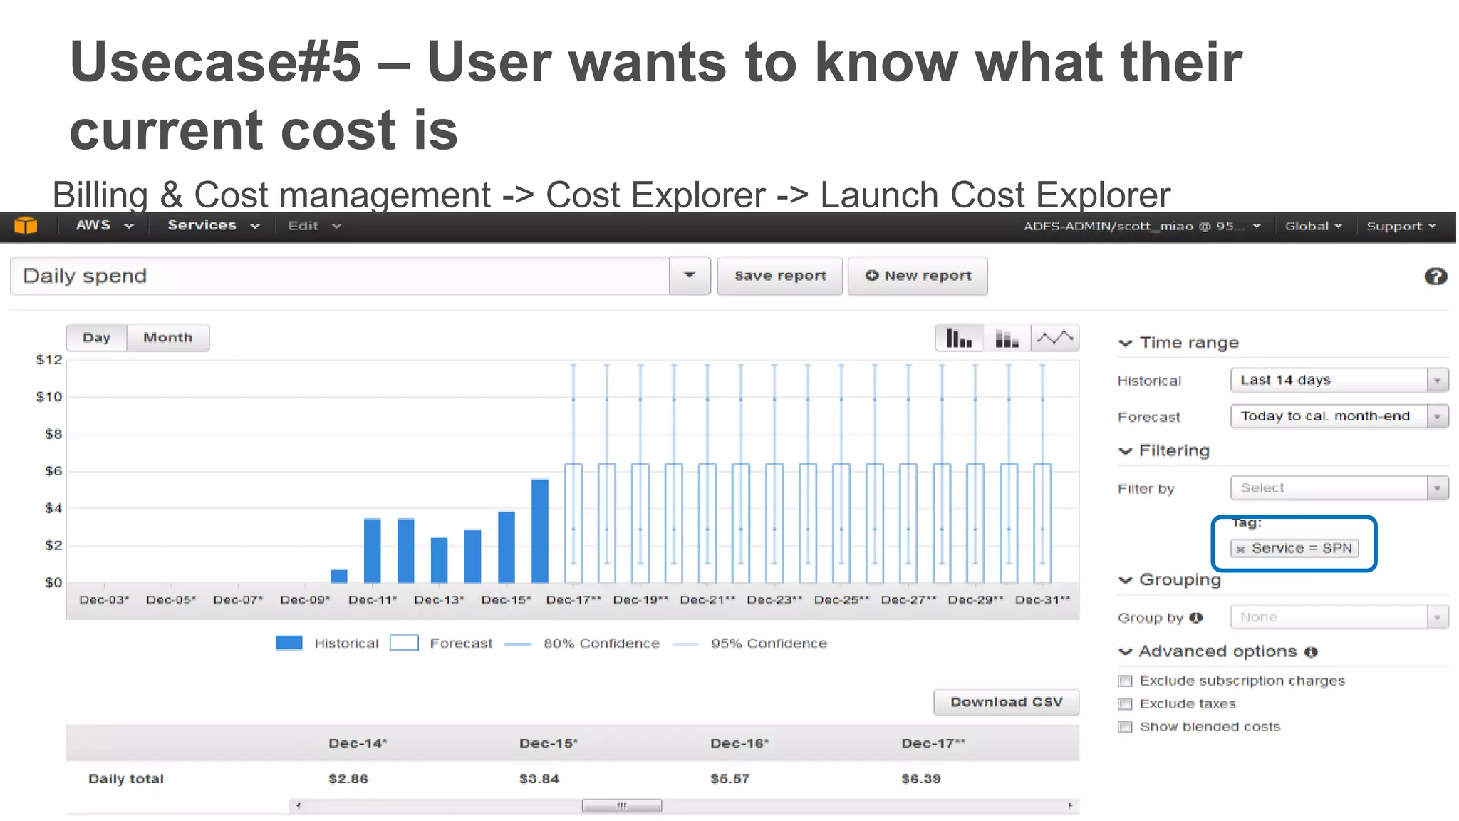Click the Daily total row label
This screenshot has width=1459, height=821.
click(x=126, y=779)
